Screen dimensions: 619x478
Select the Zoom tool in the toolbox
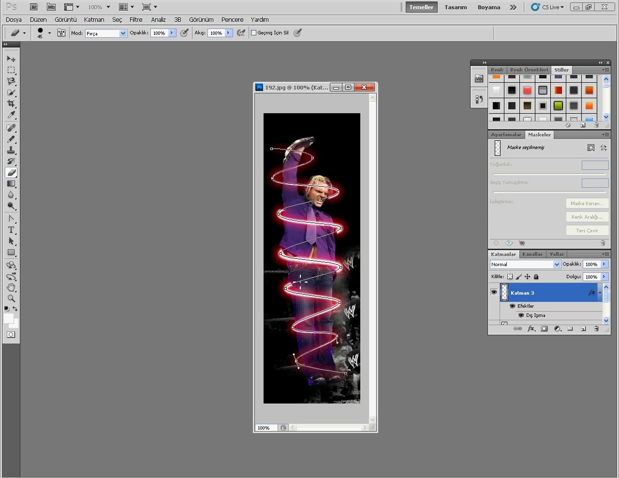(x=11, y=299)
